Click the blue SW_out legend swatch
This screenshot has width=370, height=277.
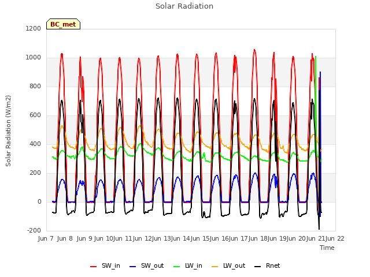pos(133,267)
